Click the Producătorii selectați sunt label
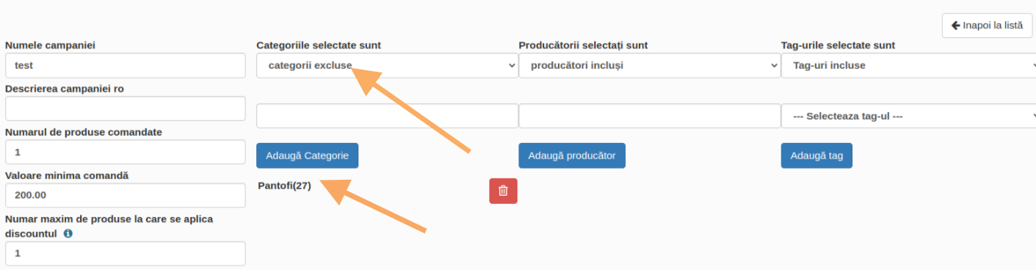Screen dimensions: 1036x270 [583, 45]
